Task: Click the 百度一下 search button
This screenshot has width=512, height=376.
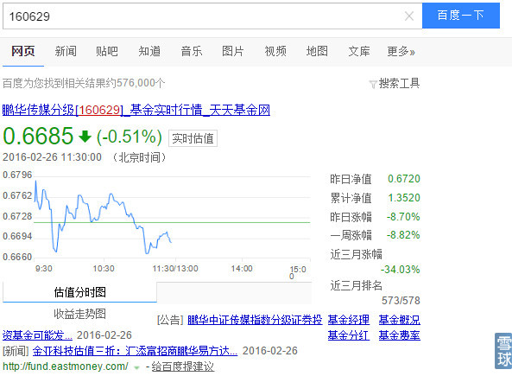Action: (461, 16)
